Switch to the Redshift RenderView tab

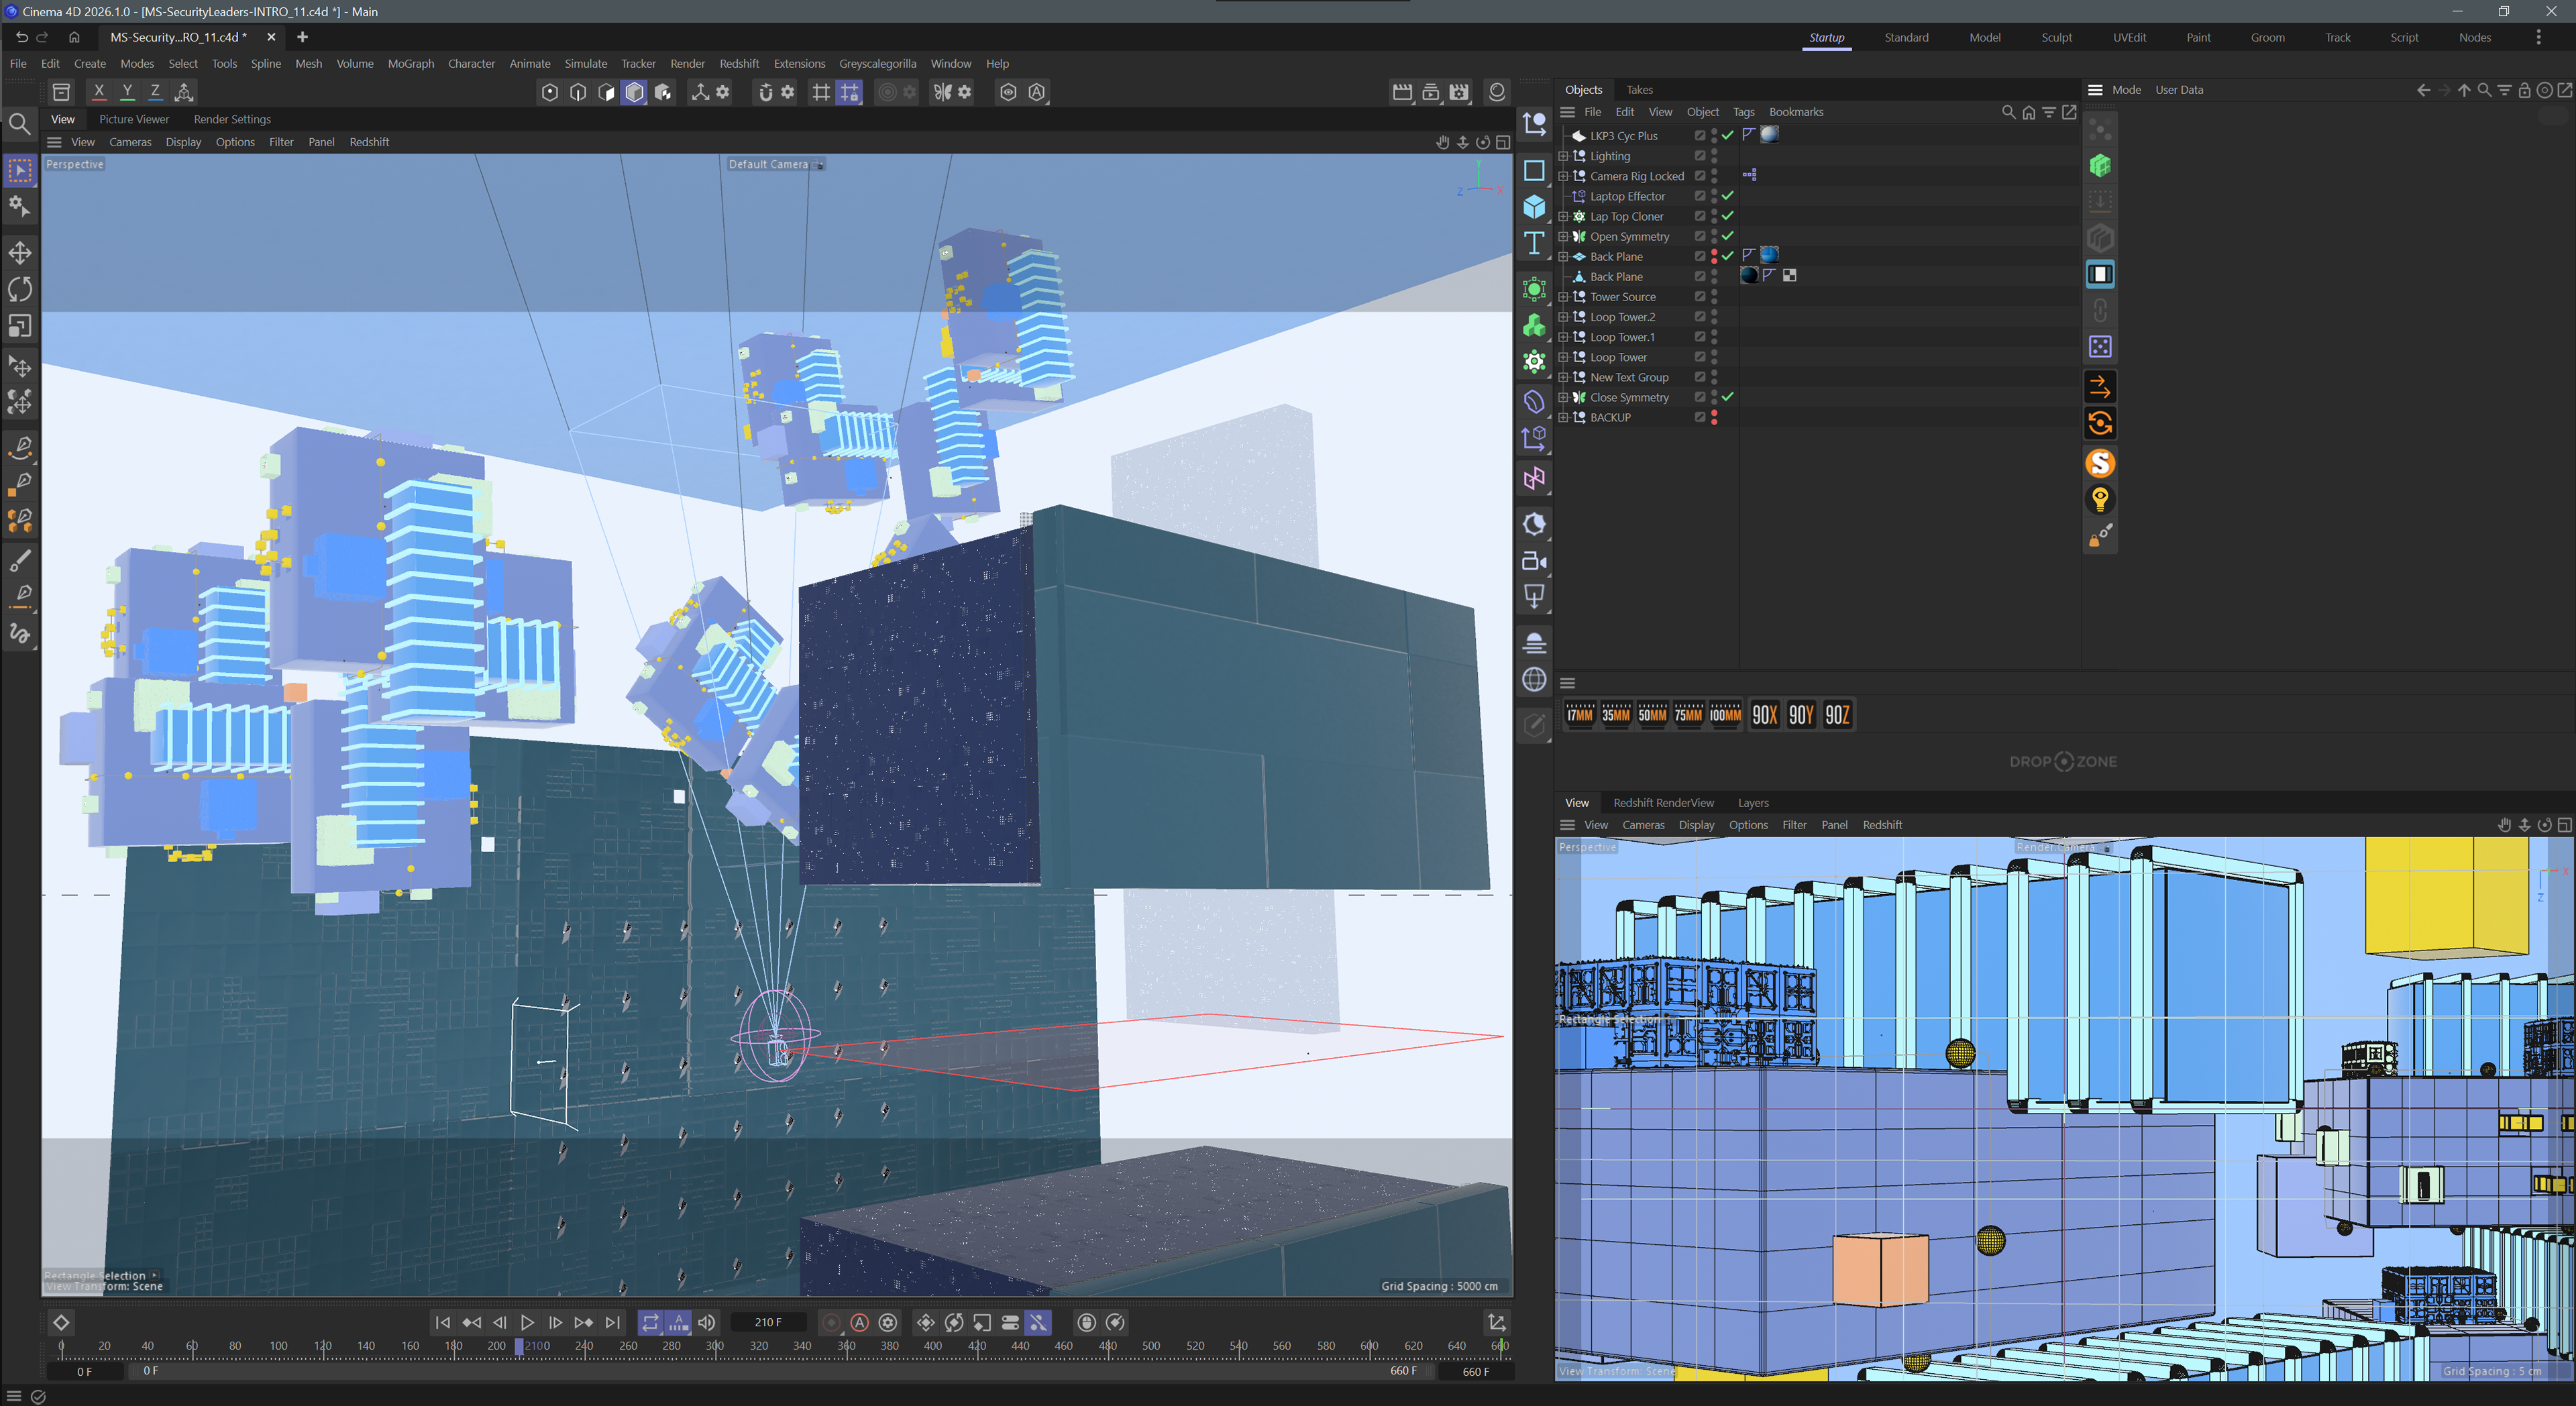pos(1663,802)
